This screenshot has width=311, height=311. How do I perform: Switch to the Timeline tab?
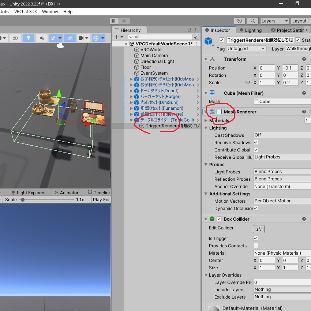pos(99,192)
